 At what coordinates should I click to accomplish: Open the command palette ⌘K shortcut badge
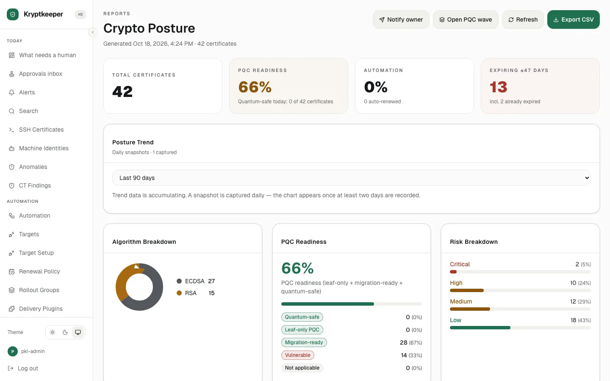click(80, 14)
